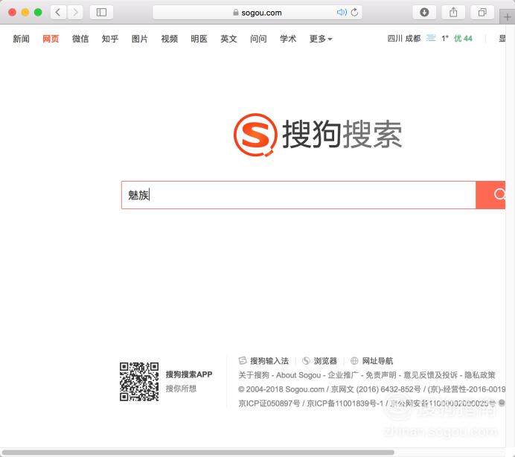Switch to the 微信 tab
Viewport: 515px width, 457px height.
tap(80, 39)
